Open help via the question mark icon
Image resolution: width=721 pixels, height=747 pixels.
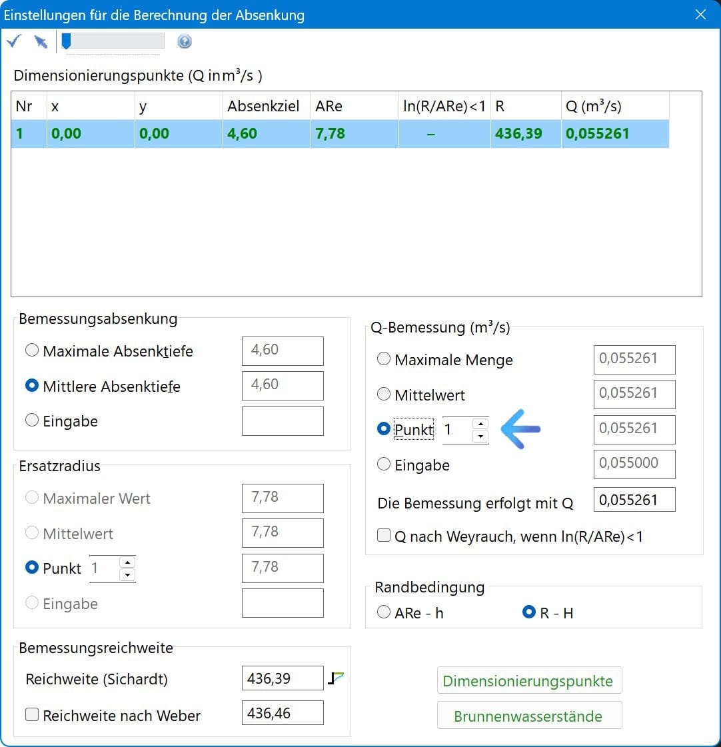coord(185,42)
